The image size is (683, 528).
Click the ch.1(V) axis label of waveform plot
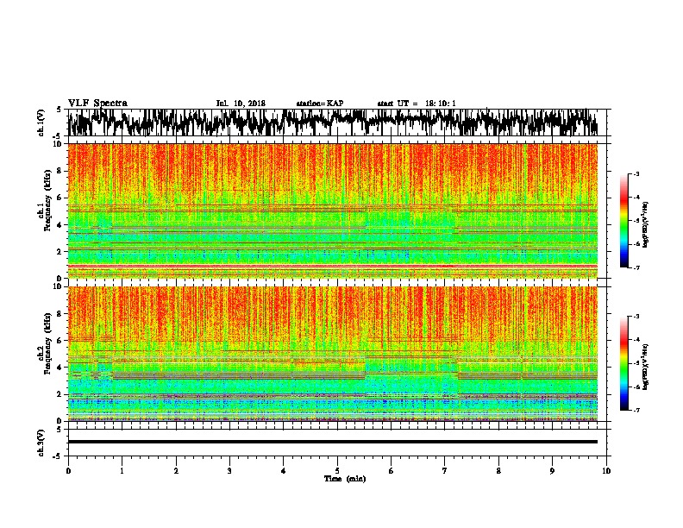41,123
